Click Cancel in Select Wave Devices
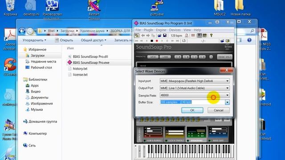 pyautogui.click(x=219, y=110)
